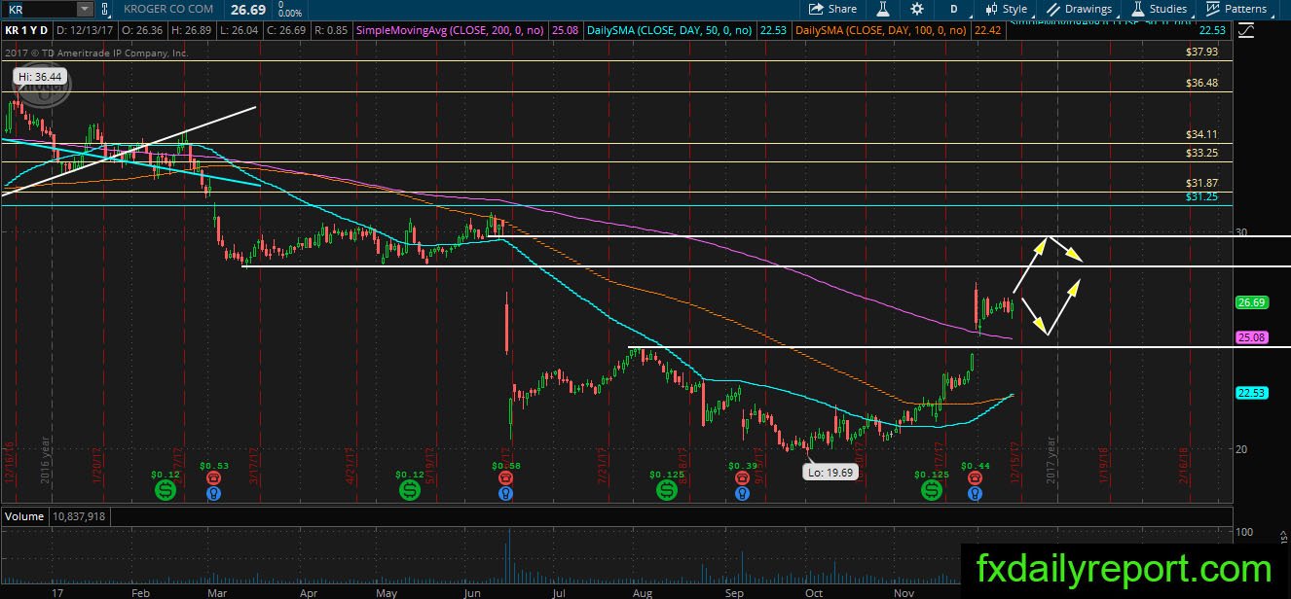Screen dimensions: 1291x599
Task: Open the Patterns menu
Action: pyautogui.click(x=1236, y=9)
